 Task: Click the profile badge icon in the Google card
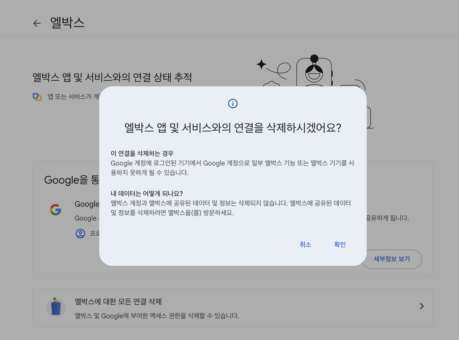[80, 234]
